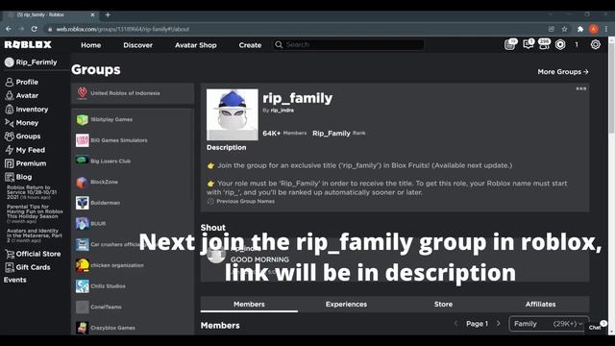Open the Home menu item
The image size is (615, 346).
91,45
